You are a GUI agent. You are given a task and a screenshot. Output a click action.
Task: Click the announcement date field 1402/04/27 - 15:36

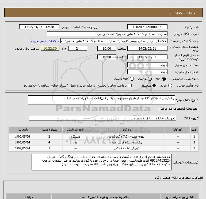[39, 27]
